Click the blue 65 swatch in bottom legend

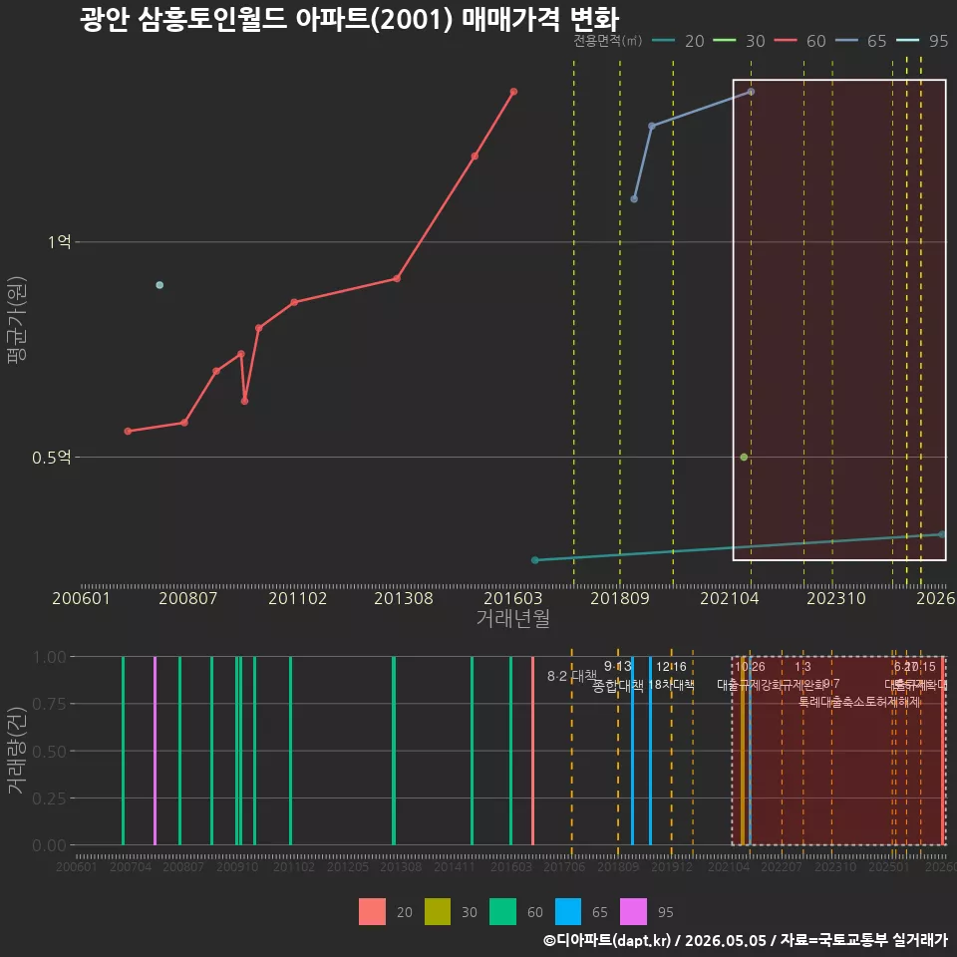[568, 912]
